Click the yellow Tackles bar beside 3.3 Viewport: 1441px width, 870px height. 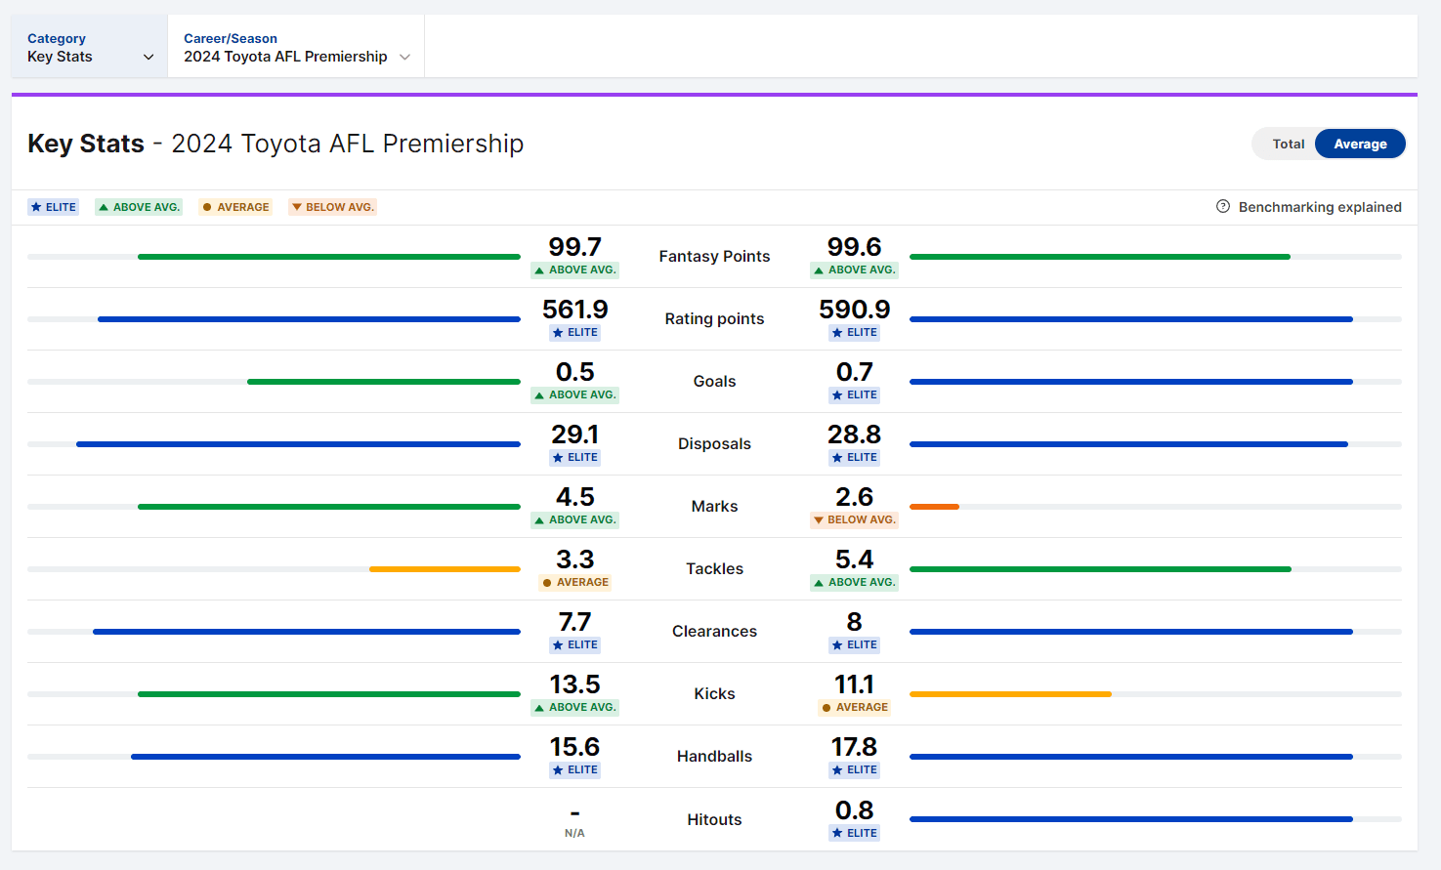tap(445, 569)
